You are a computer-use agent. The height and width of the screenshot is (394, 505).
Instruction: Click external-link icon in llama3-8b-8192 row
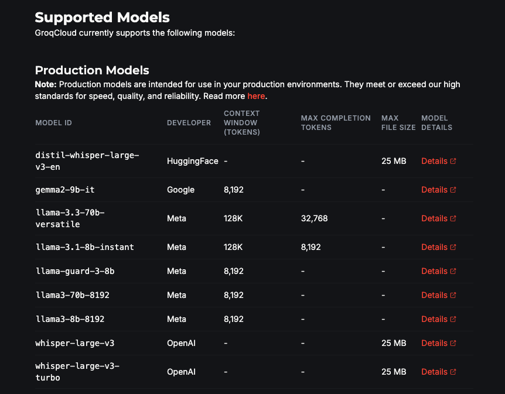pyautogui.click(x=453, y=319)
